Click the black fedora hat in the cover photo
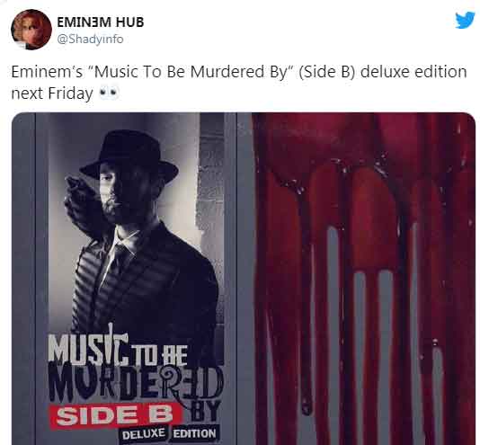Screen dimensions: 480x445 pyautogui.click(x=129, y=157)
